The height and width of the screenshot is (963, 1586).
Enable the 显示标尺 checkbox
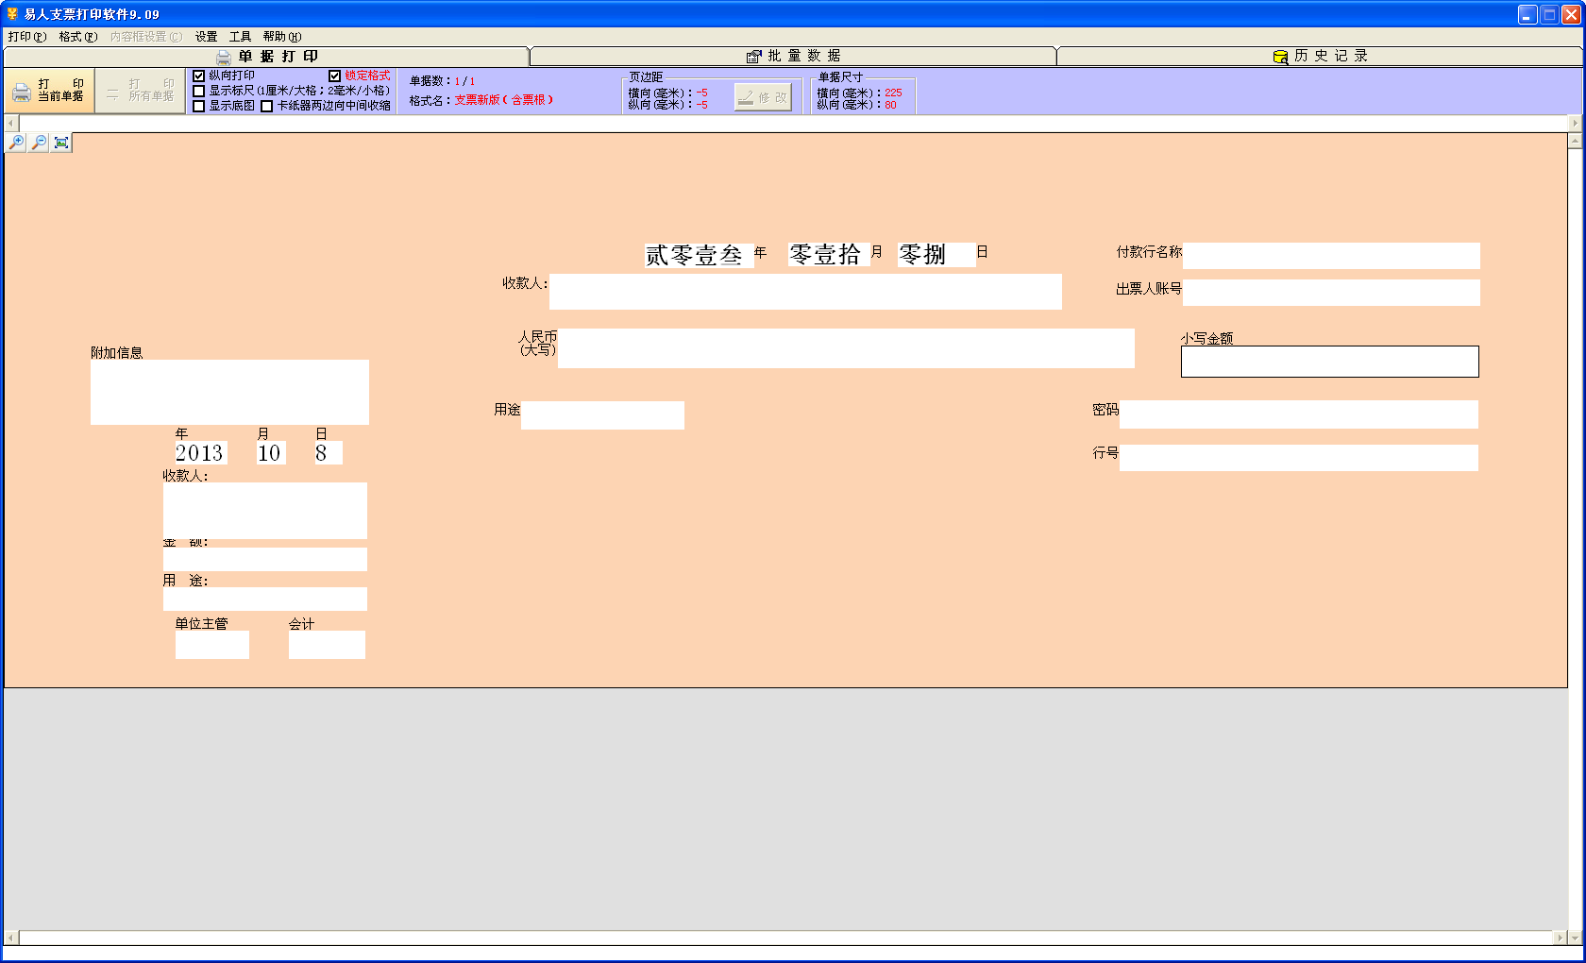[199, 92]
